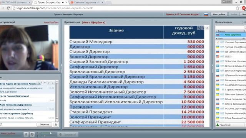Adjust the lower microphone level slider
Viewport: 246px width, 138px height.
click(45, 136)
